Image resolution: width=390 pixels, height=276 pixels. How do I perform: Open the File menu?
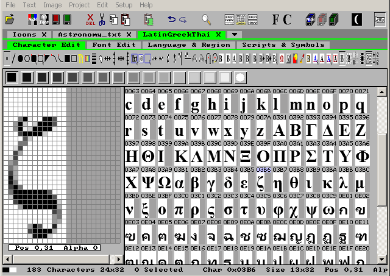[10, 5]
